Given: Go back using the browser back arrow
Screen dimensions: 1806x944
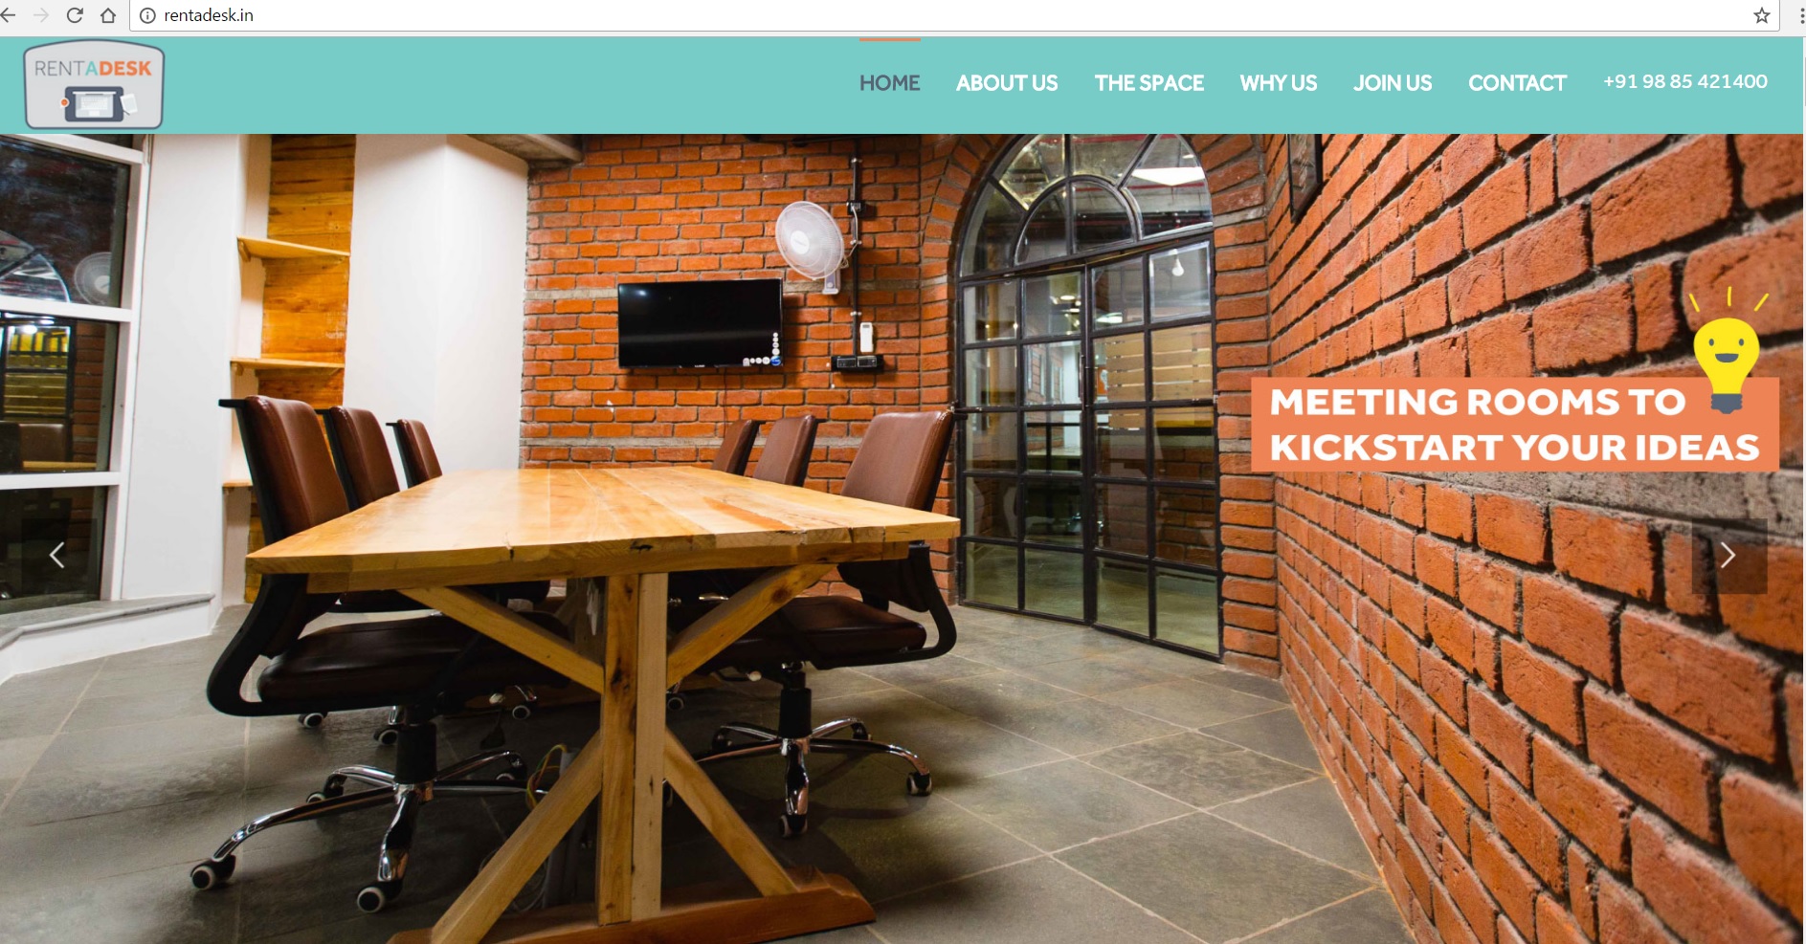Looking at the screenshot, I should pos(8,15).
